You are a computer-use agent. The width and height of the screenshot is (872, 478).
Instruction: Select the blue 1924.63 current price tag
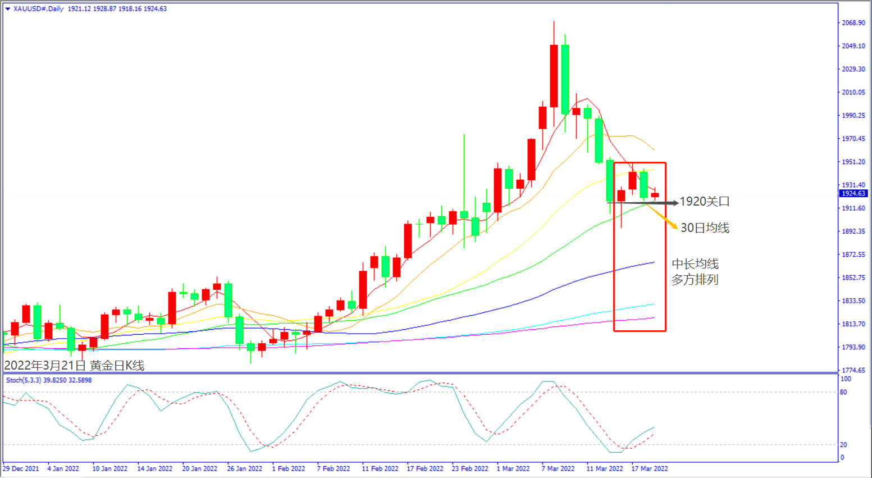pyautogui.click(x=853, y=194)
